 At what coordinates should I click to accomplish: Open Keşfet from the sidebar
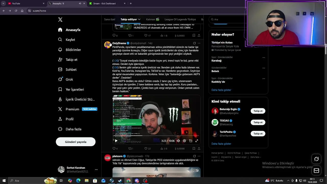[x=66, y=40]
